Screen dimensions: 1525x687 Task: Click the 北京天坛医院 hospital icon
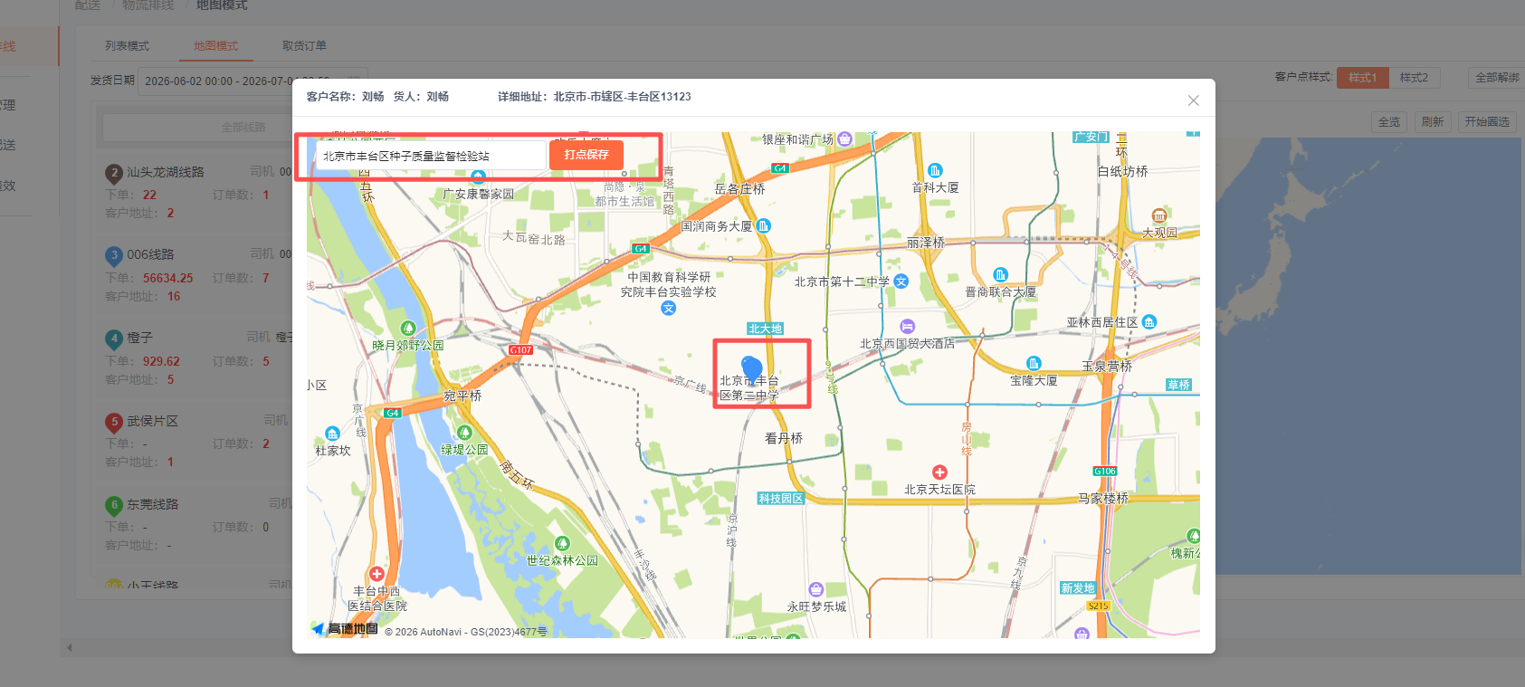click(x=939, y=472)
